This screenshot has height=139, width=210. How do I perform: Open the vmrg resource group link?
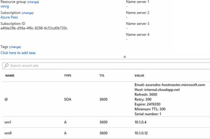click(5, 6)
